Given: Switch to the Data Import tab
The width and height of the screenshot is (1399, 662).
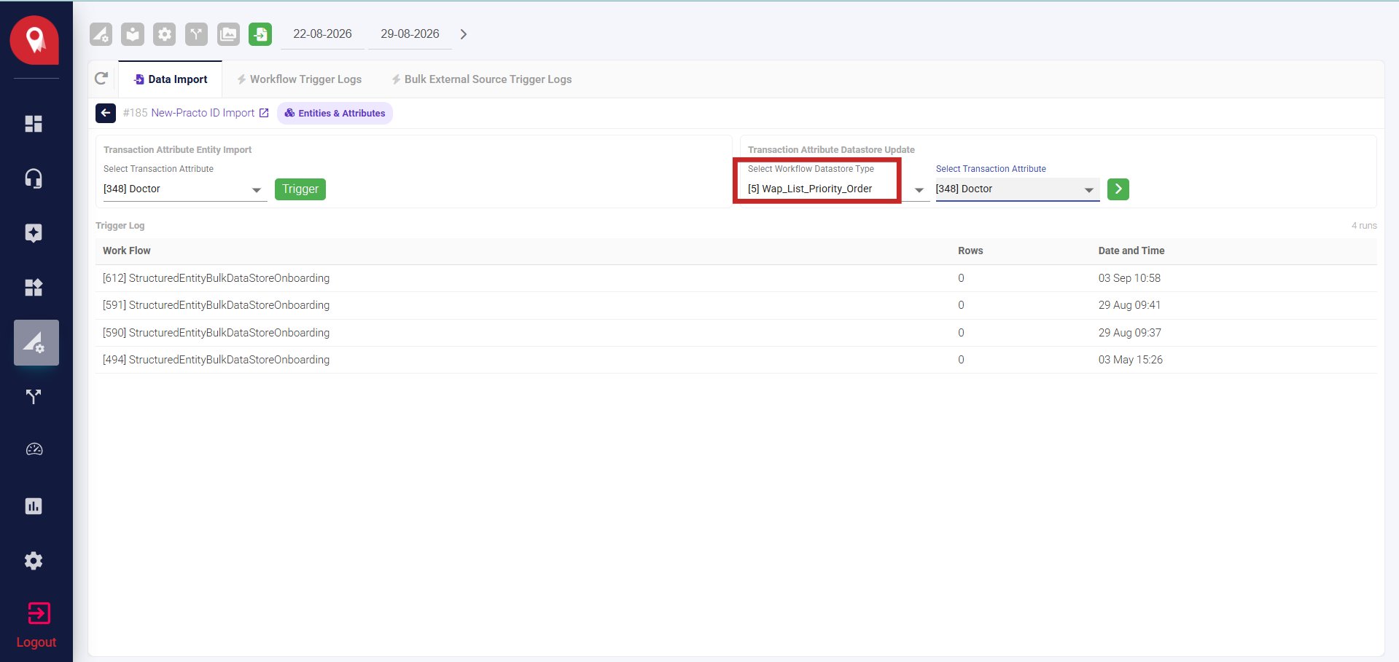Looking at the screenshot, I should [171, 79].
